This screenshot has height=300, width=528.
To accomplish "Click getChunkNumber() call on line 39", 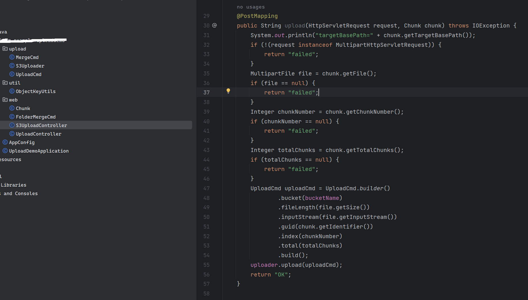I will pos(373,112).
